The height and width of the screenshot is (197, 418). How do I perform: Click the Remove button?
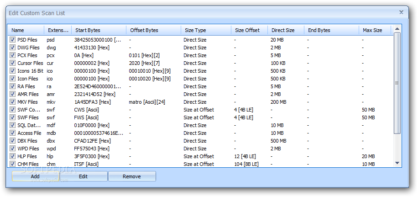132,176
